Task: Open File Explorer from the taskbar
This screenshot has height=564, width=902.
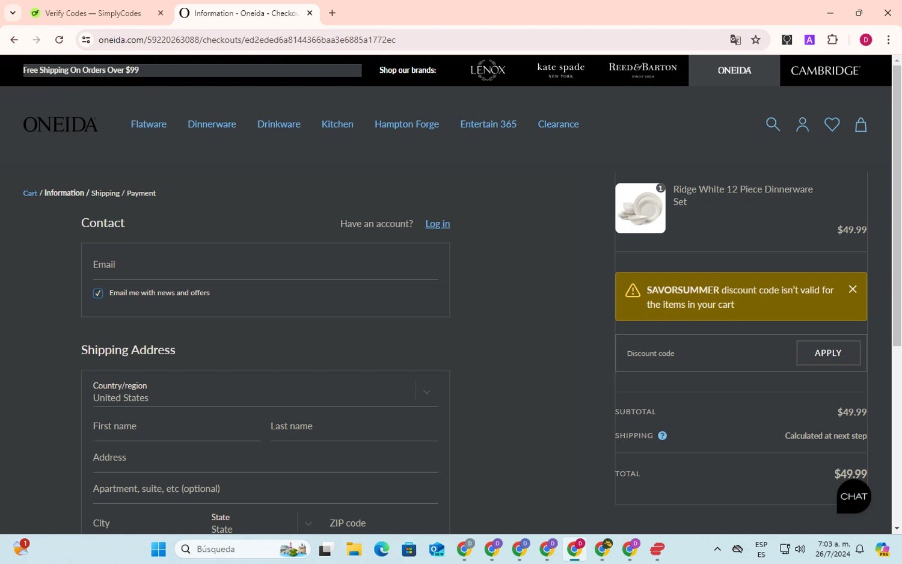Action: pyautogui.click(x=354, y=549)
